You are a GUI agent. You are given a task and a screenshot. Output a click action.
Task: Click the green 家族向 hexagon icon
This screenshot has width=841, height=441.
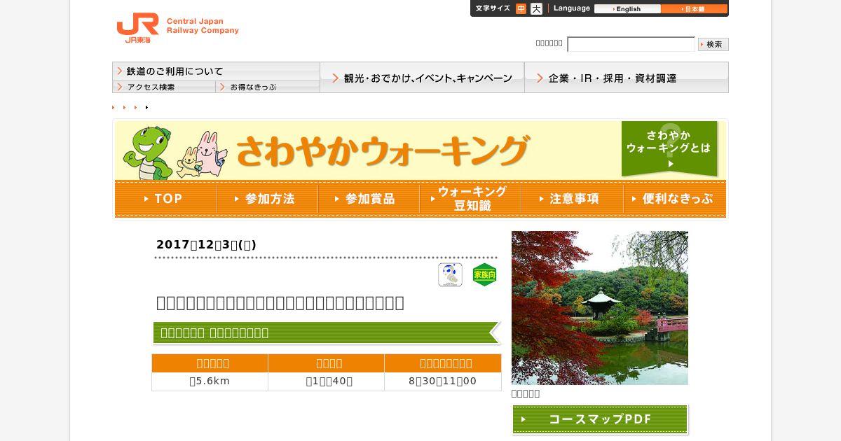[484, 275]
